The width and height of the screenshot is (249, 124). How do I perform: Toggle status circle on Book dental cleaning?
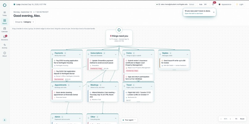pos(55,92)
